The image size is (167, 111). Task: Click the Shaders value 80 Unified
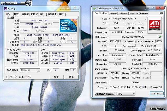pos(119,50)
